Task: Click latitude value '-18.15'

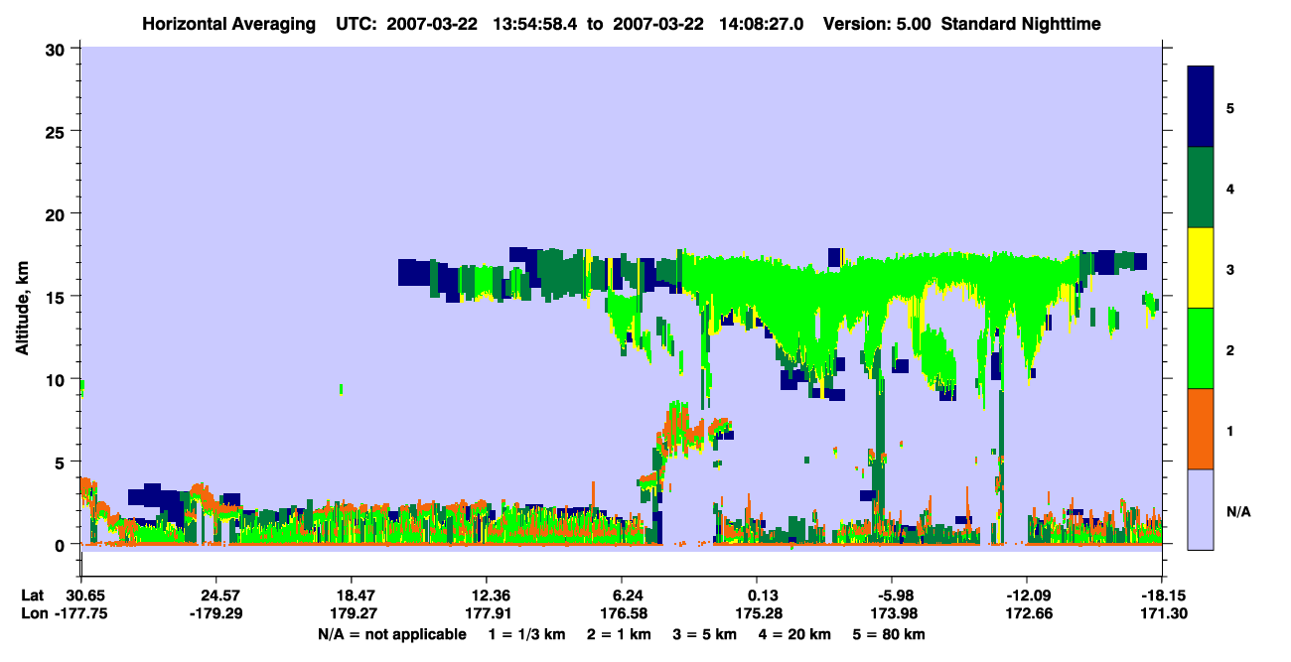Action: click(x=1162, y=596)
